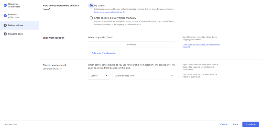Click the Carrier service level dropdown arrow

[172, 76]
